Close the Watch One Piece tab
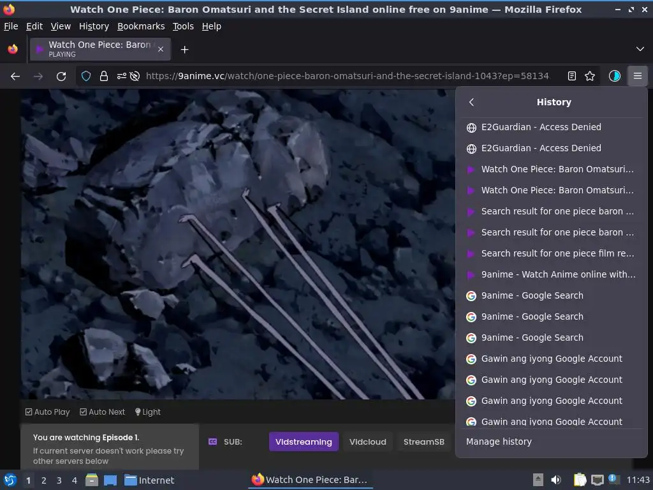The width and height of the screenshot is (653, 490). tap(161, 49)
